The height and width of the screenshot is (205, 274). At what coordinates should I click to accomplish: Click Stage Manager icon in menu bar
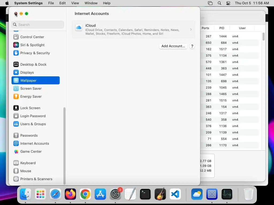click(210, 3)
